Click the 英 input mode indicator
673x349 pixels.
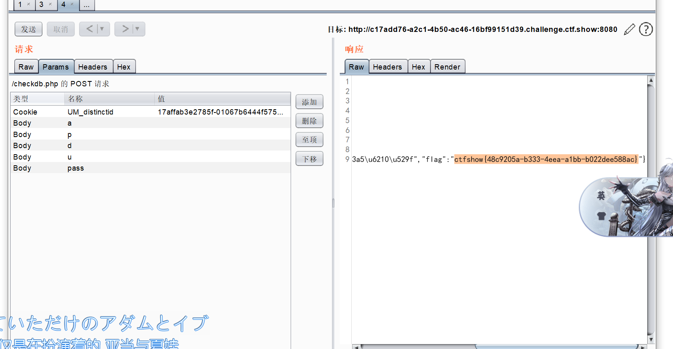click(601, 196)
